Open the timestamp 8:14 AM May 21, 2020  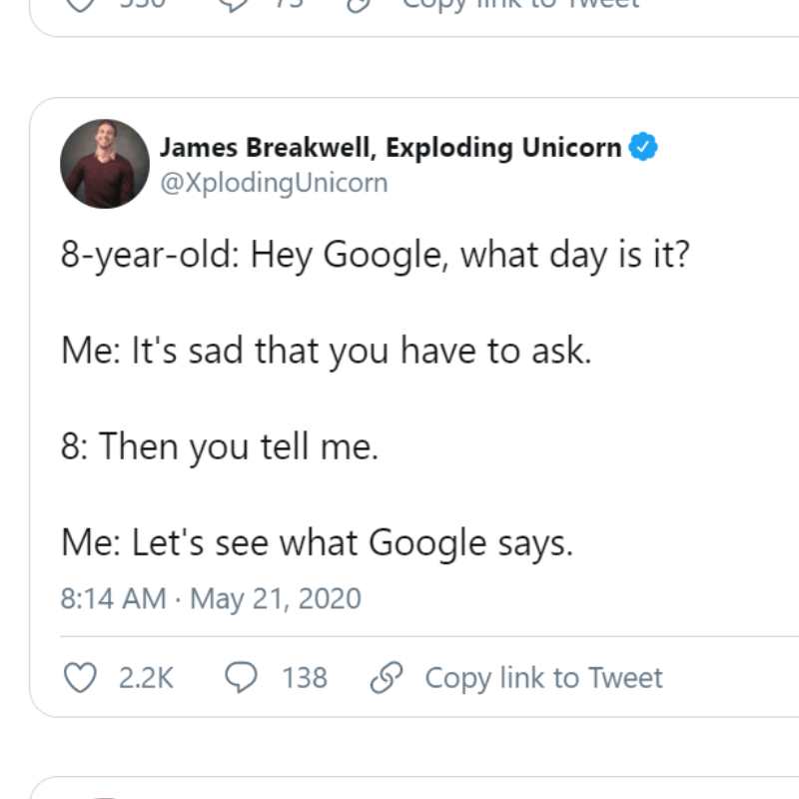click(210, 598)
